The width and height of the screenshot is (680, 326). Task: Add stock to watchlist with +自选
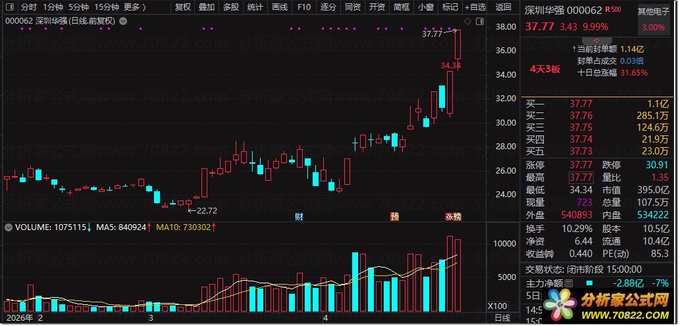[475, 7]
